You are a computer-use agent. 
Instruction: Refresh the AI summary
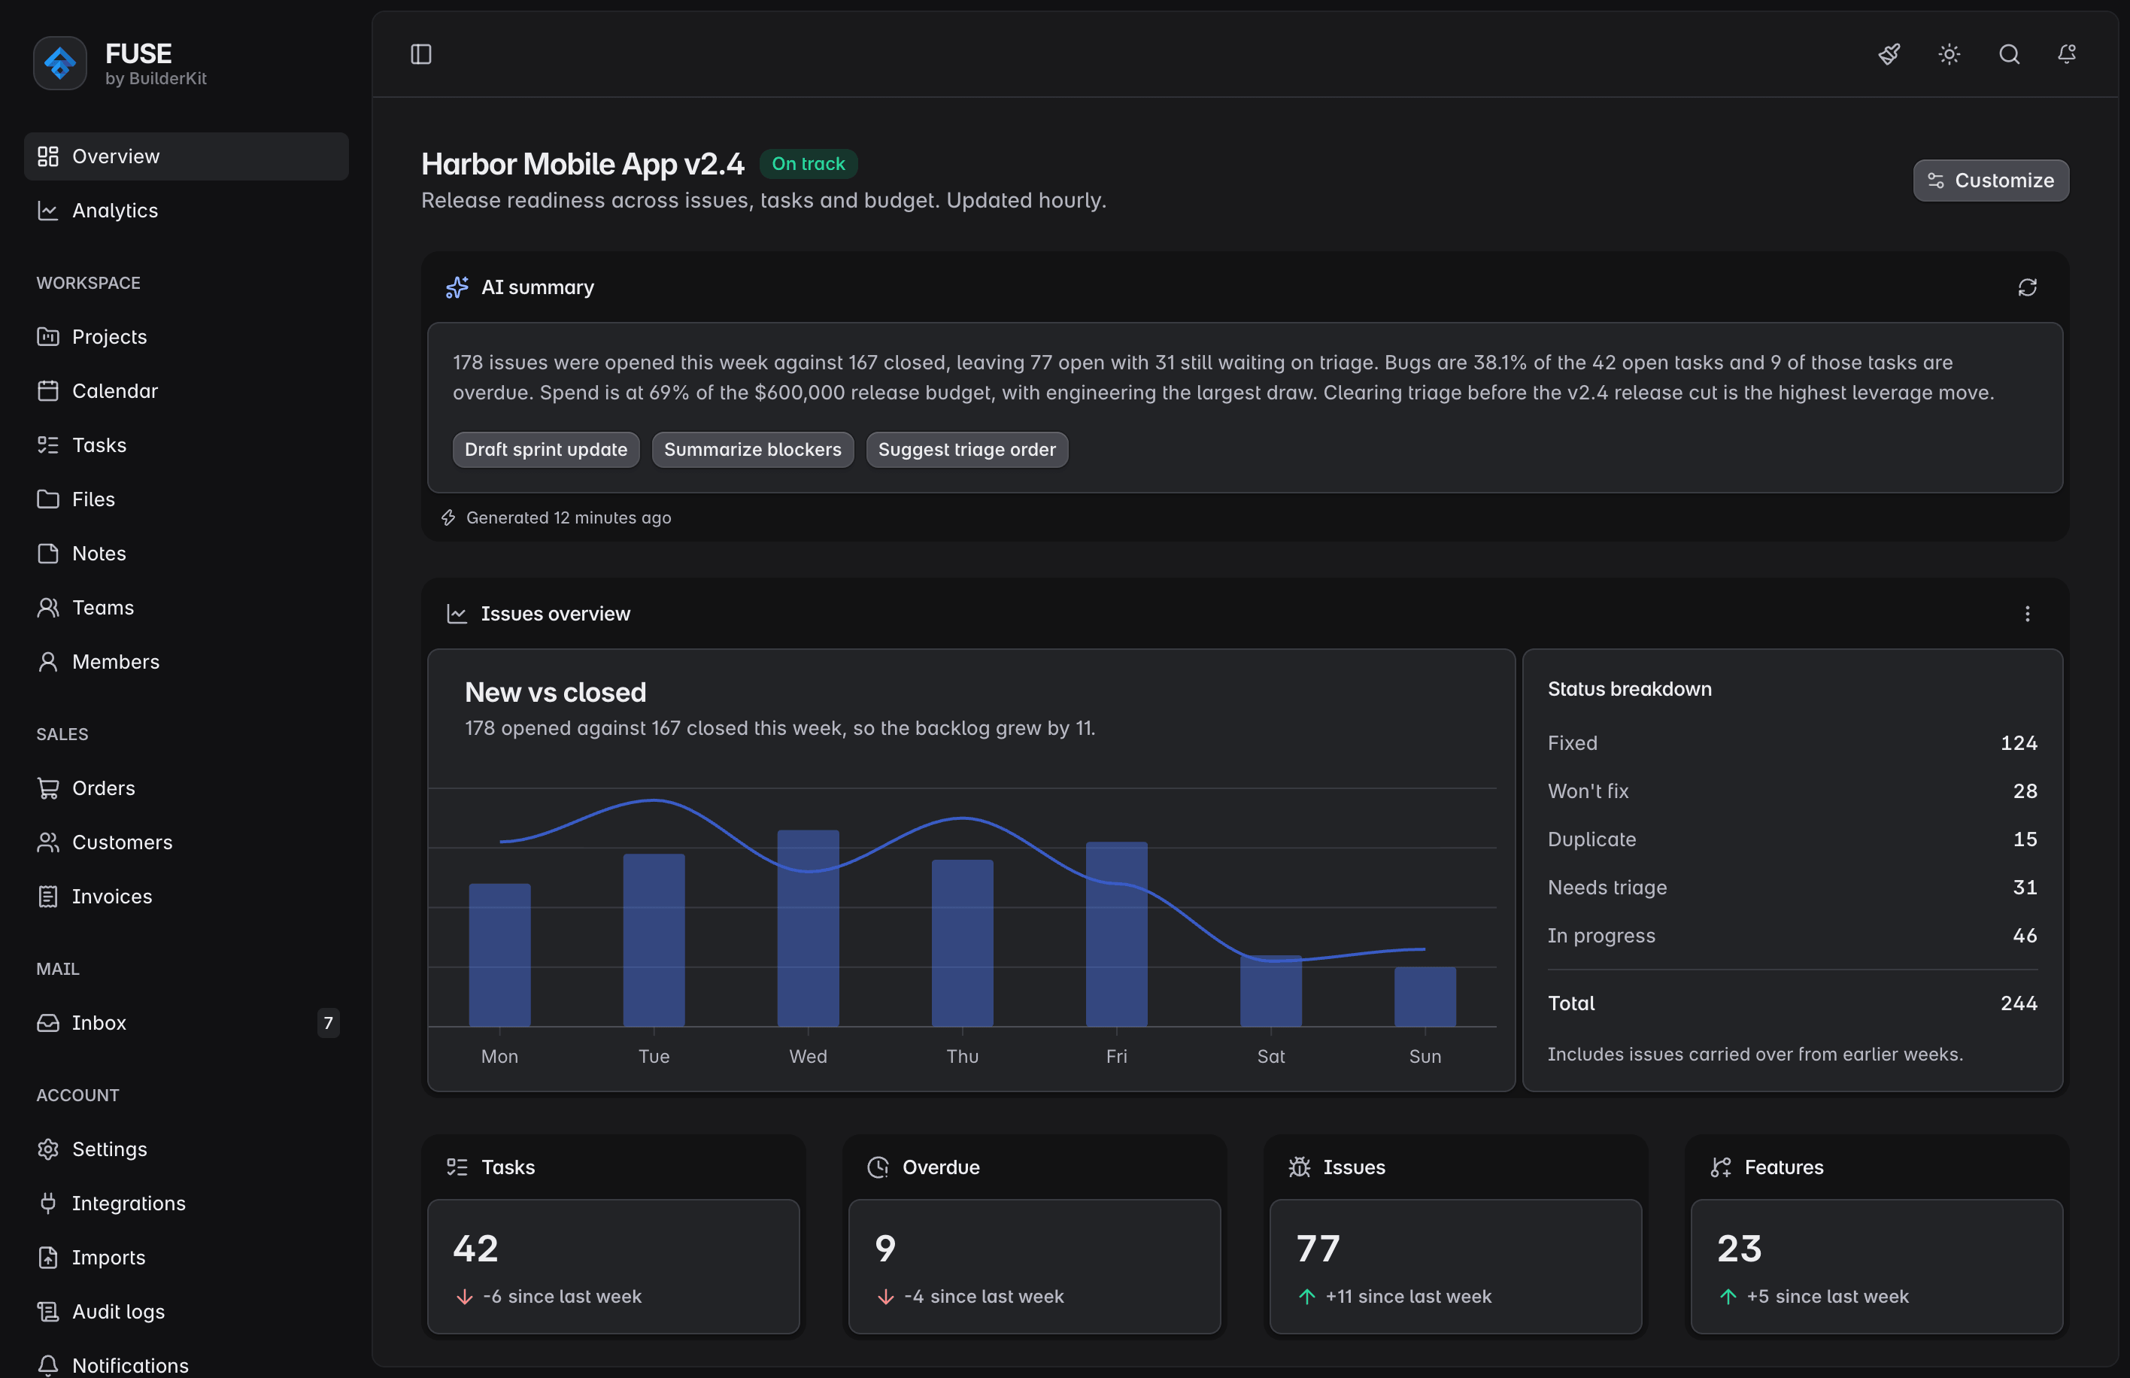point(2027,287)
